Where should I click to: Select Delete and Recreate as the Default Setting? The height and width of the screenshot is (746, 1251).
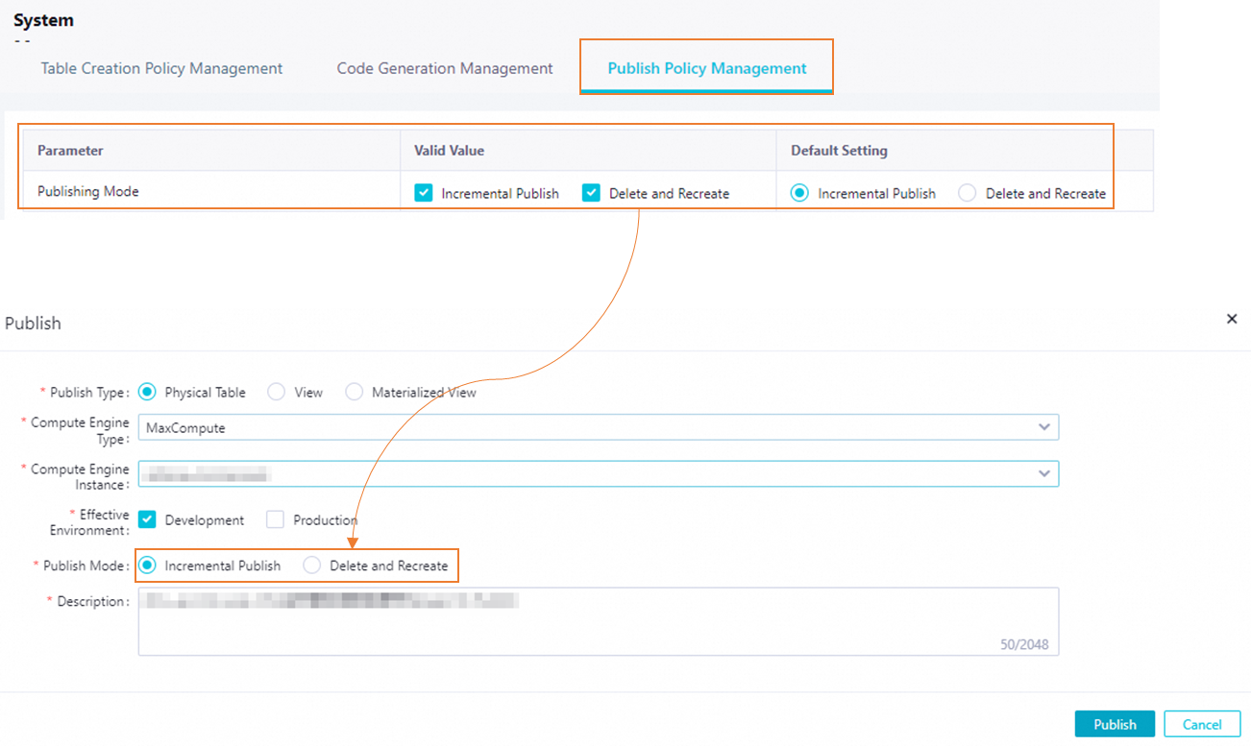click(968, 193)
